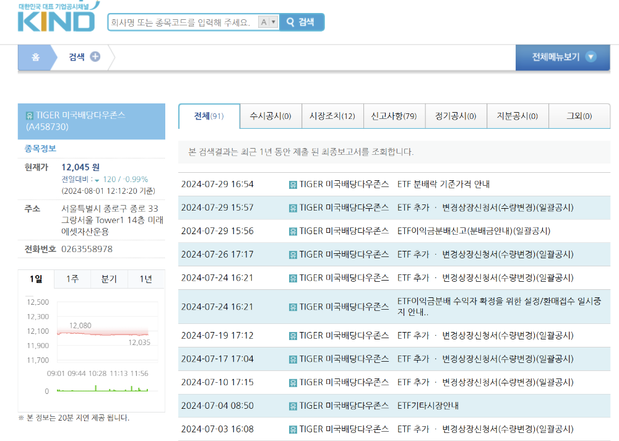Go to 홈 in the breadcrumb

pos(35,58)
